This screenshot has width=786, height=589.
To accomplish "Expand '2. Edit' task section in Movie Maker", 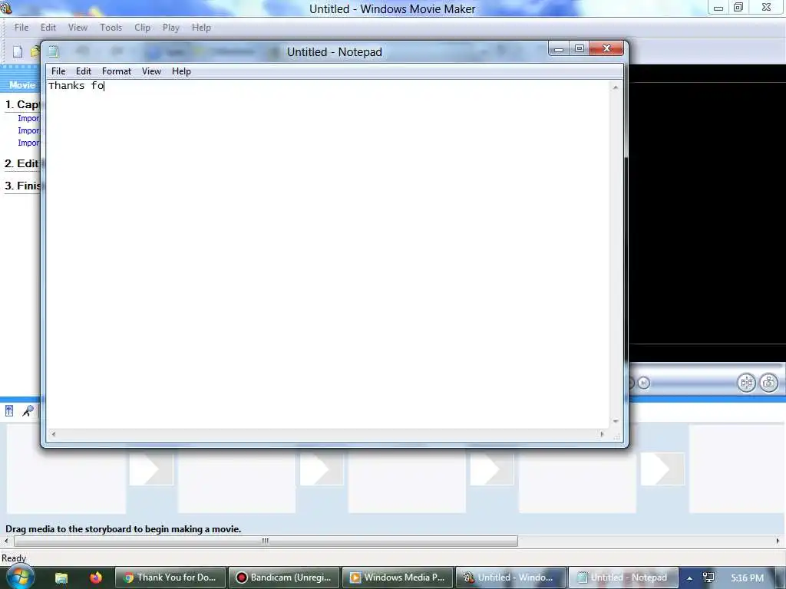I will click(x=22, y=164).
